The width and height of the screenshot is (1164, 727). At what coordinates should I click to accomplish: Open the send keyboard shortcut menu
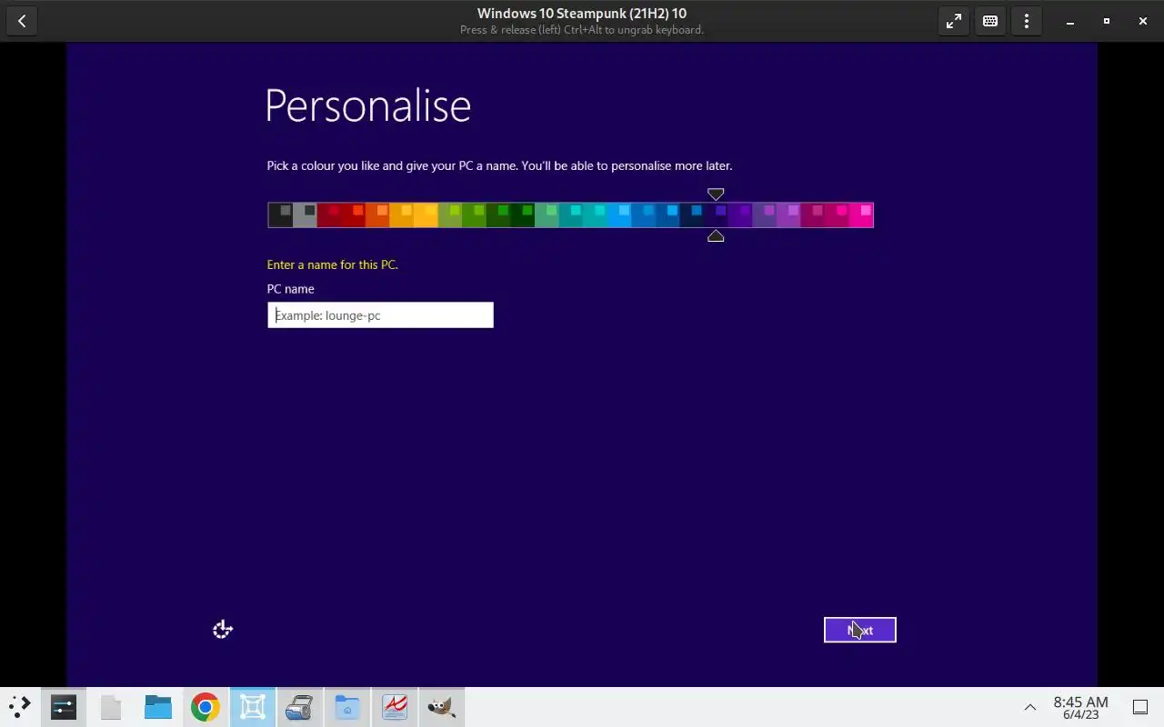click(990, 21)
